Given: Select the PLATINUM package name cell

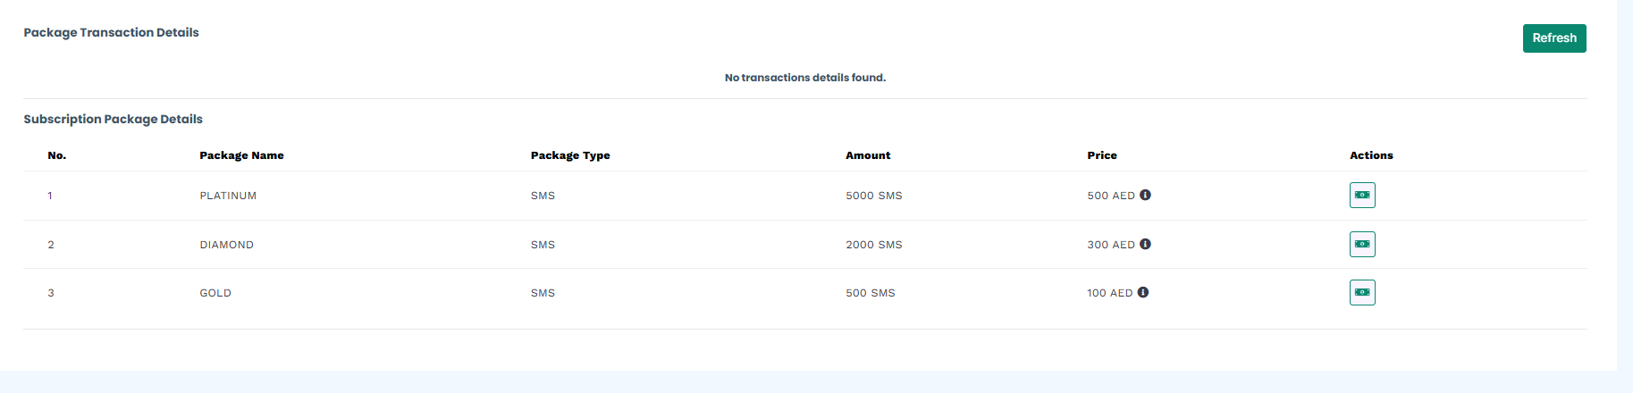Looking at the screenshot, I should (228, 196).
